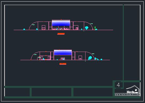Image resolution: width=145 pixels, height=103 pixels.
Task: Select the far-left cyan object on upper ground line
Action: tap(24, 29)
